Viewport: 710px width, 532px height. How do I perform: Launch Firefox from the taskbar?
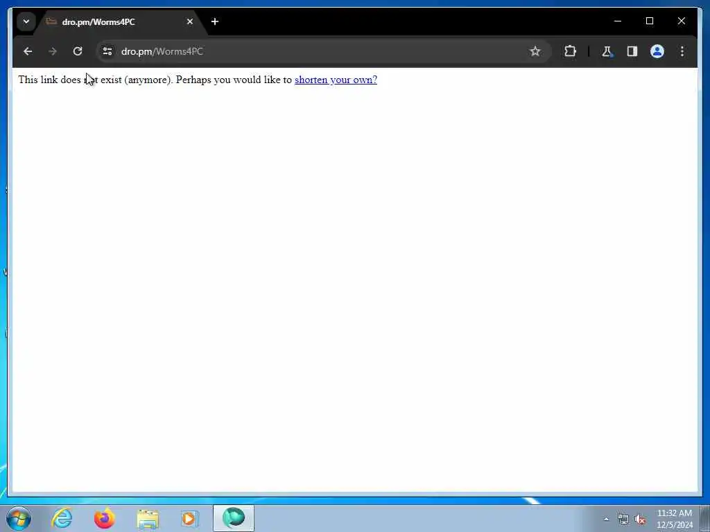104,518
